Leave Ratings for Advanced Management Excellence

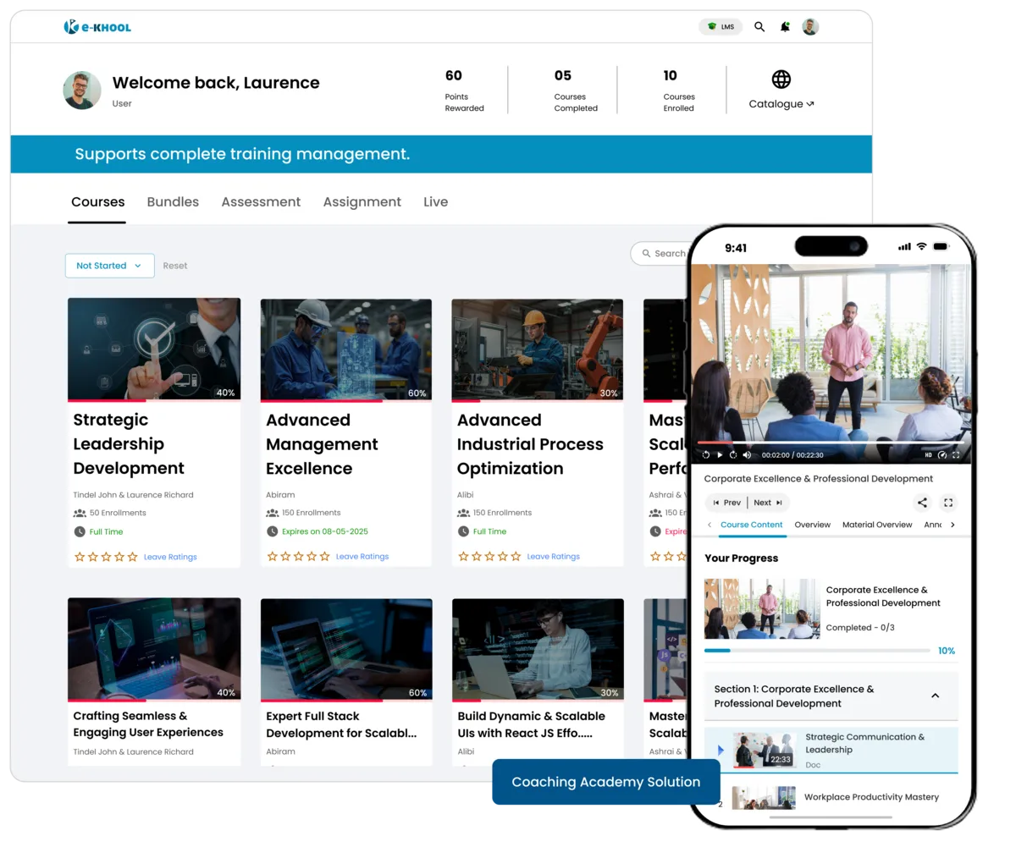(x=362, y=556)
